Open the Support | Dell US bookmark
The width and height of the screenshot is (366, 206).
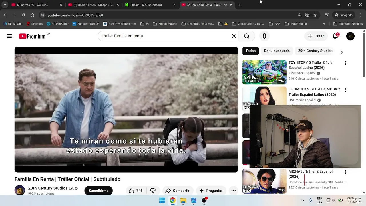coord(86,24)
